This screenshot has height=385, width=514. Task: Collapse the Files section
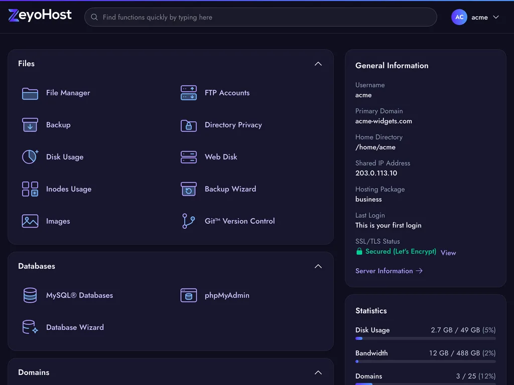pos(318,64)
